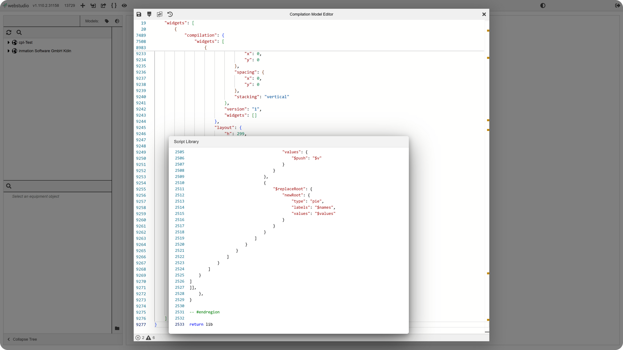
Task: Click the add (plus) icon in the top bar
Action: [x=83, y=6]
